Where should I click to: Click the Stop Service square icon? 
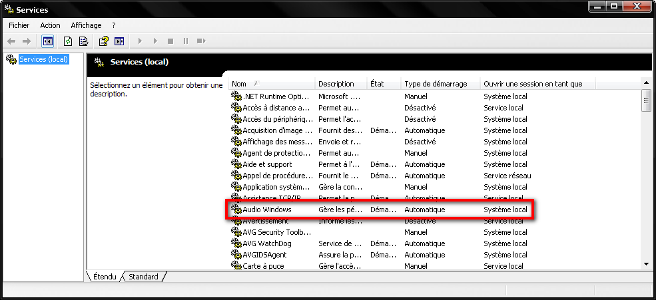(x=170, y=41)
